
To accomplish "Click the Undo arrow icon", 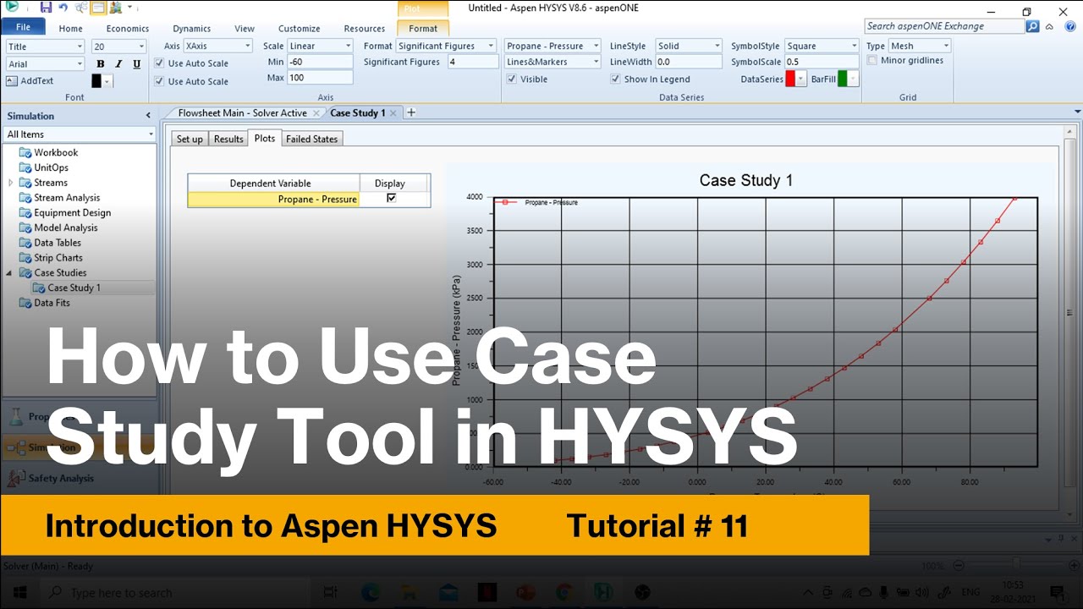I will pyautogui.click(x=63, y=8).
